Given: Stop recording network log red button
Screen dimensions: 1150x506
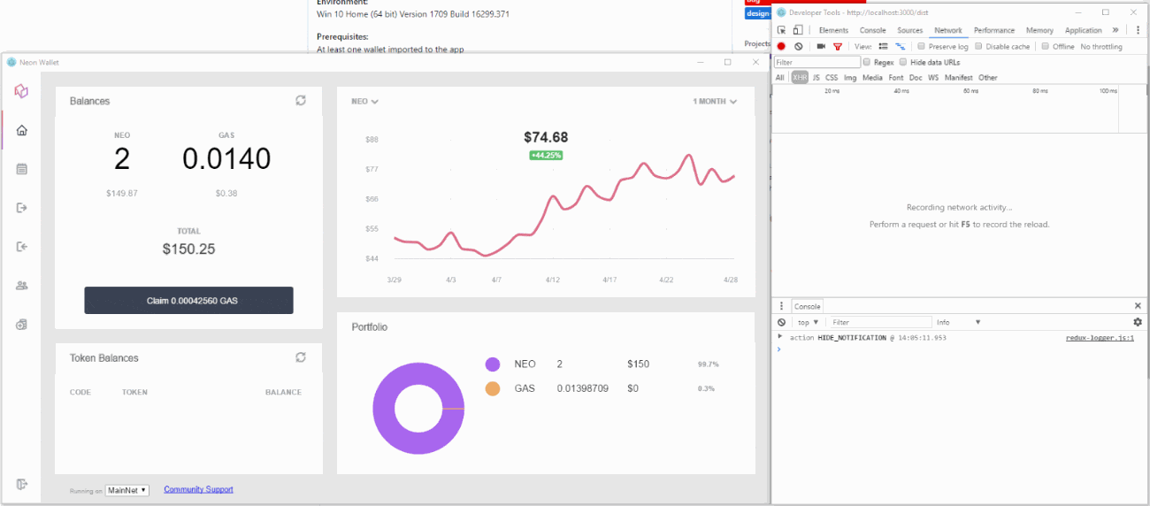Looking at the screenshot, I should [x=781, y=46].
